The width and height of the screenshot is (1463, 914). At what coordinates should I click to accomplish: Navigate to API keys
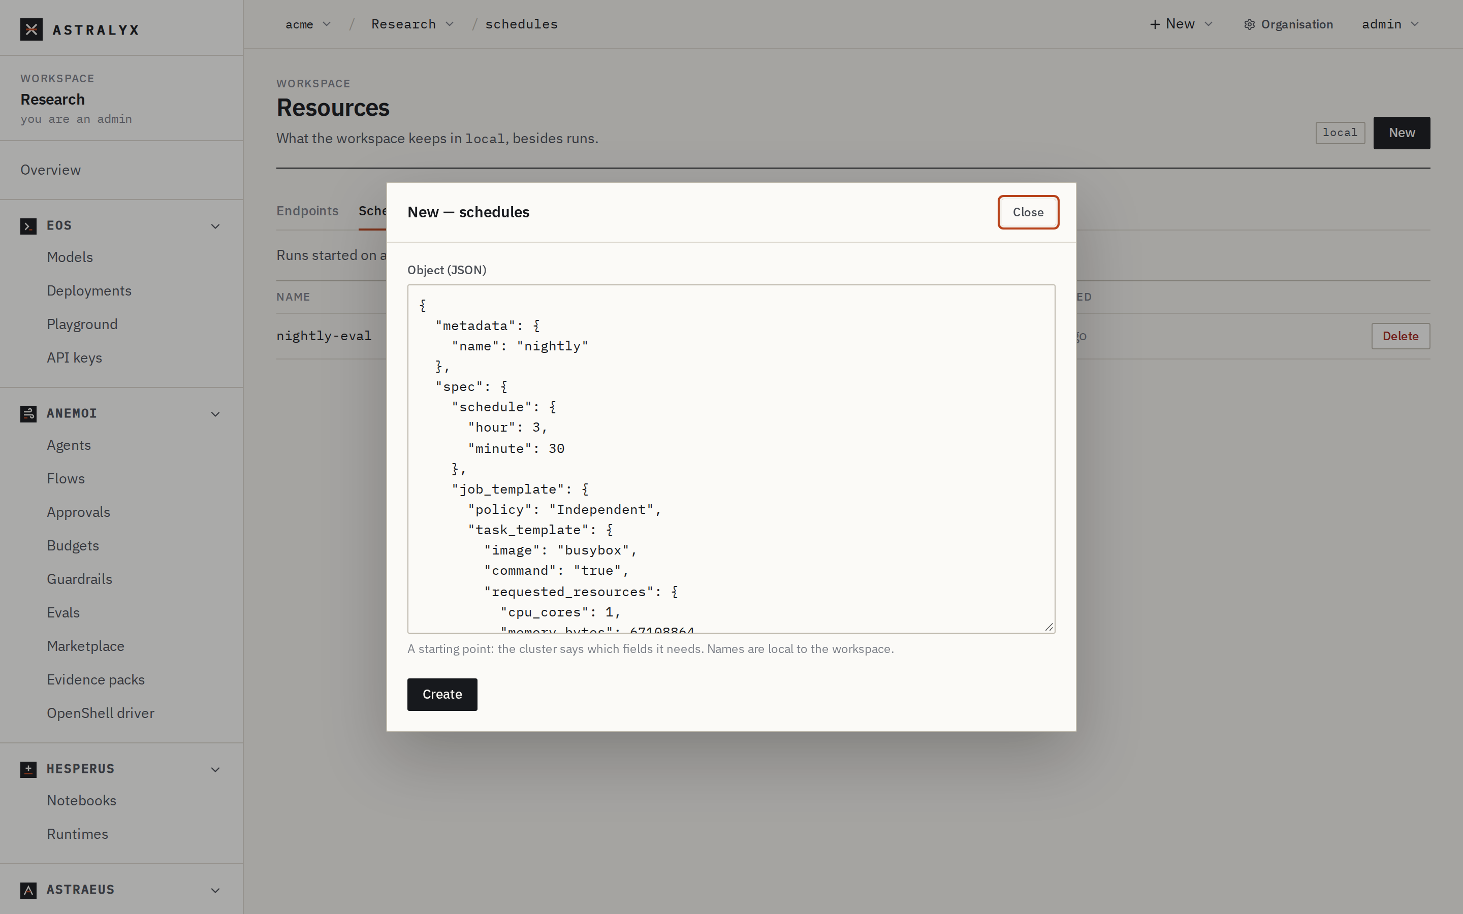[74, 358]
